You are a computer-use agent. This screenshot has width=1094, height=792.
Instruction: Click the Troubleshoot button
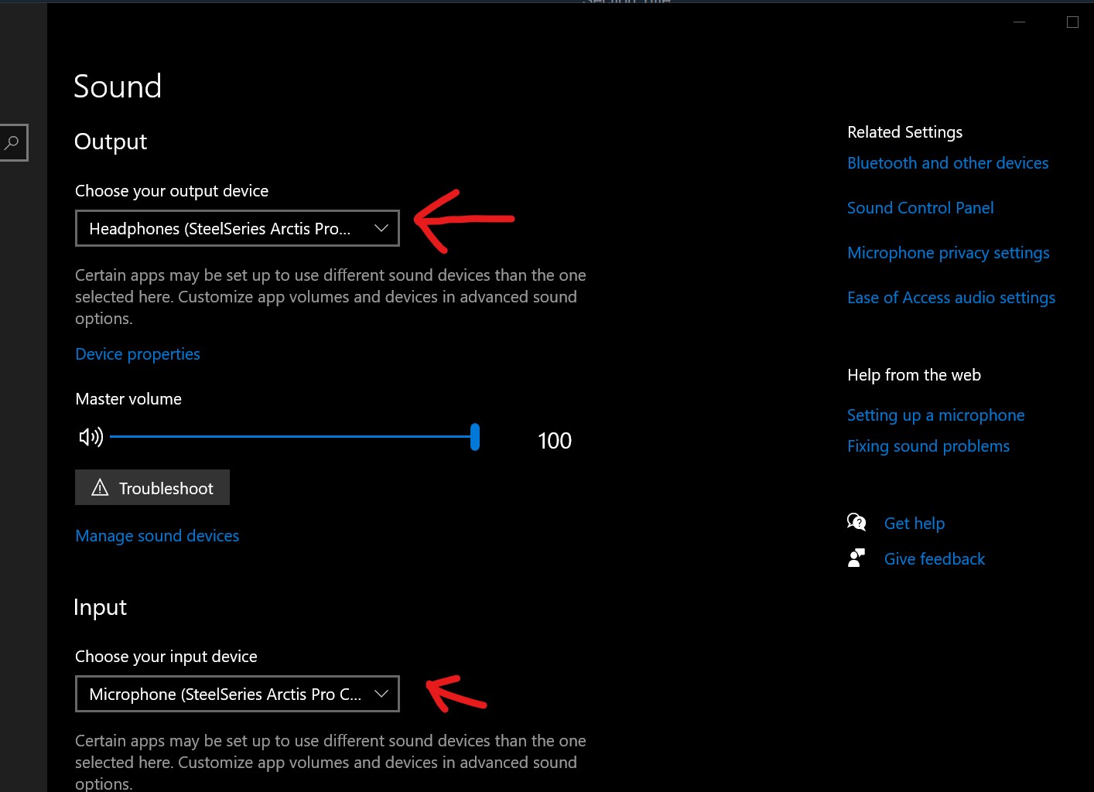click(152, 488)
